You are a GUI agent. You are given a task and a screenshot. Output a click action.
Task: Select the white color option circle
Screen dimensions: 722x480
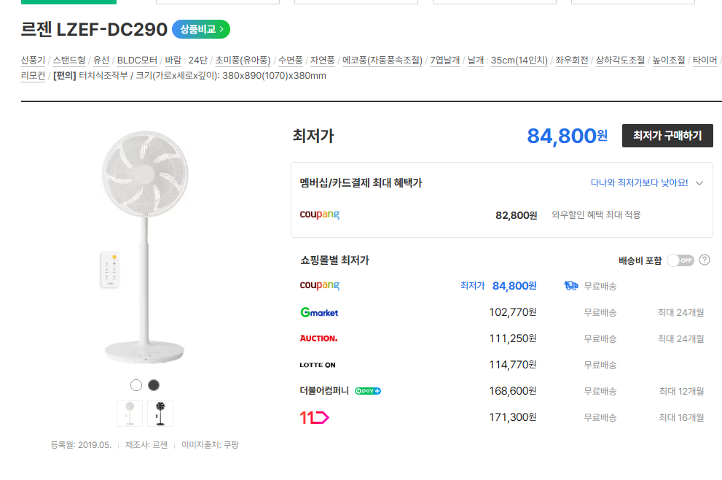point(136,385)
